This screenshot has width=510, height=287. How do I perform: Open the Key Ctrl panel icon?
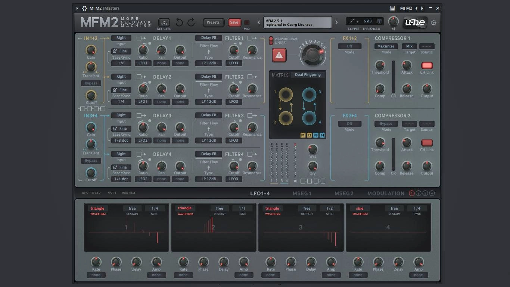coord(164,22)
